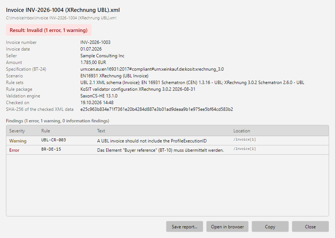335x238 pixels.
Task: Click the Specification (BT-24) label
Action: point(26,69)
